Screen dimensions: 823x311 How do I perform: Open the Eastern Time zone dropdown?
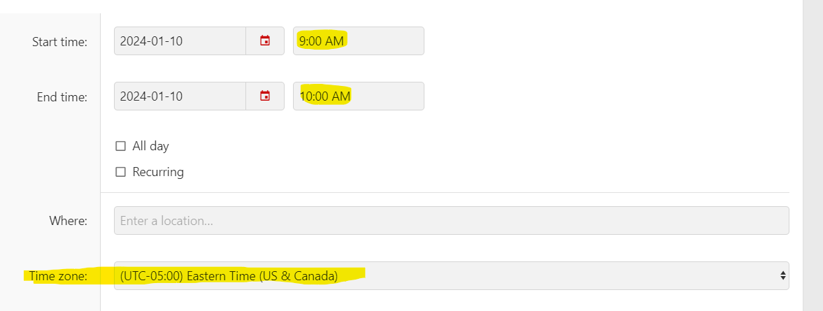pos(452,275)
